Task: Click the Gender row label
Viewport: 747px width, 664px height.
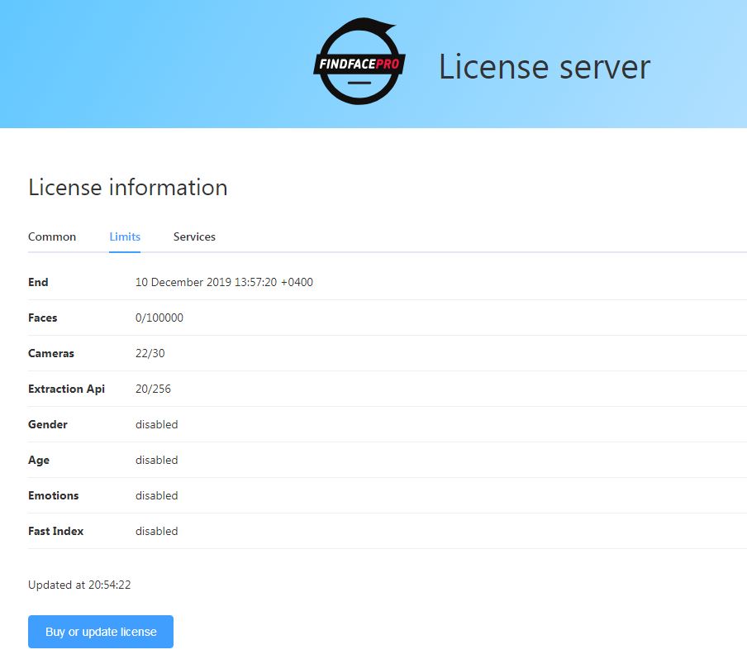Action: 48,424
